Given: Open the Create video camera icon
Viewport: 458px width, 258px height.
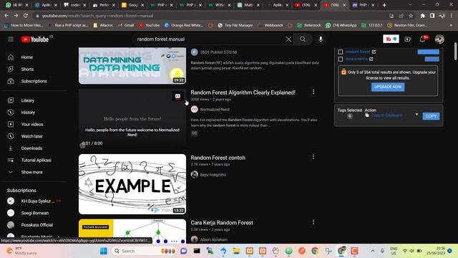Looking at the screenshot, I should 407,39.
